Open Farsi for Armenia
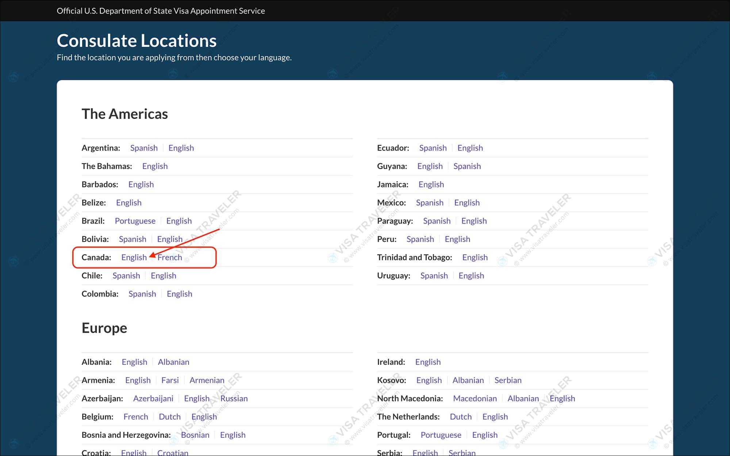730x456 pixels. 170,380
